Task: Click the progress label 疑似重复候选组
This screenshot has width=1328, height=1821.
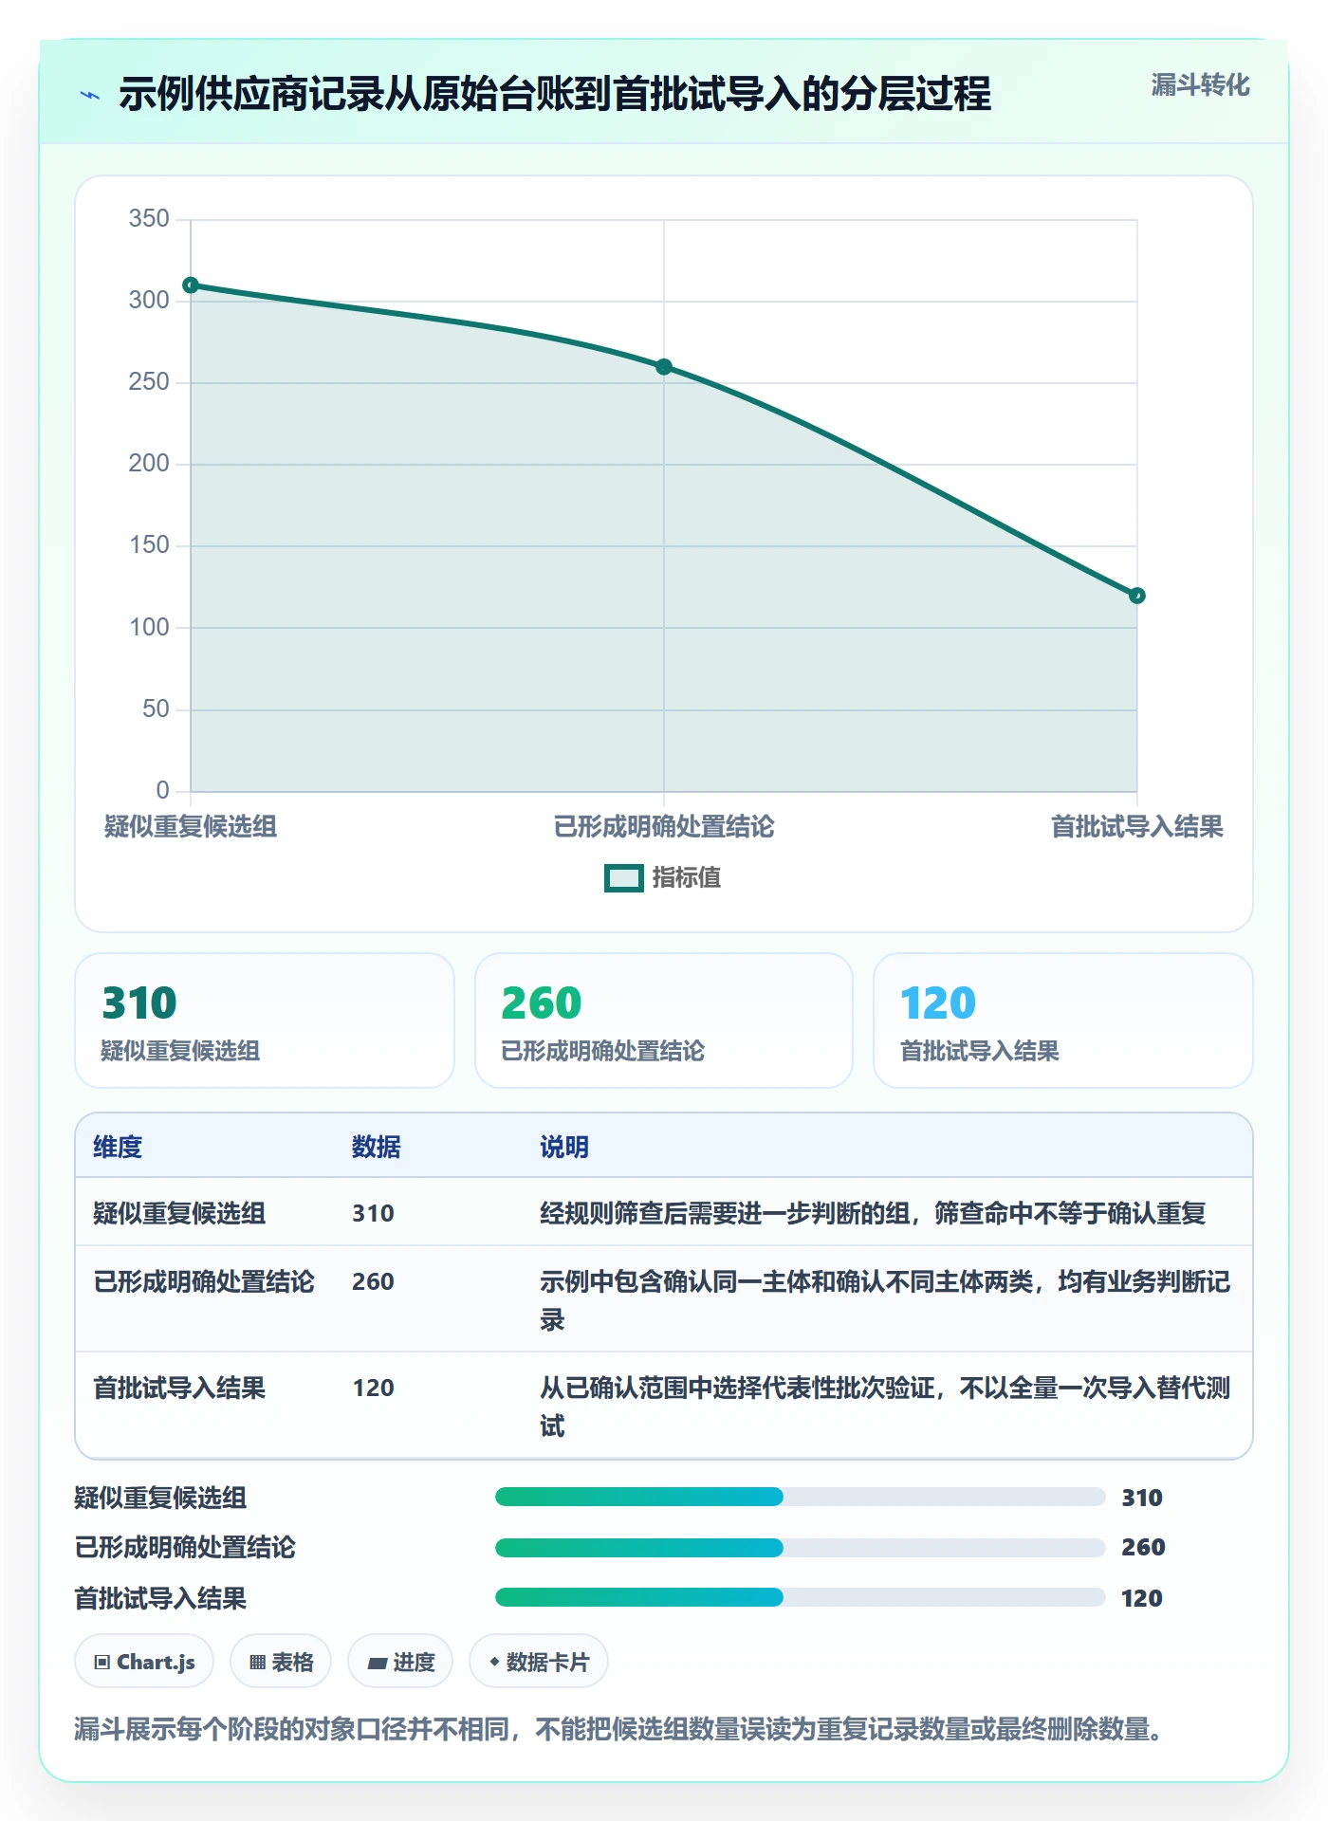Action: coord(161,1499)
